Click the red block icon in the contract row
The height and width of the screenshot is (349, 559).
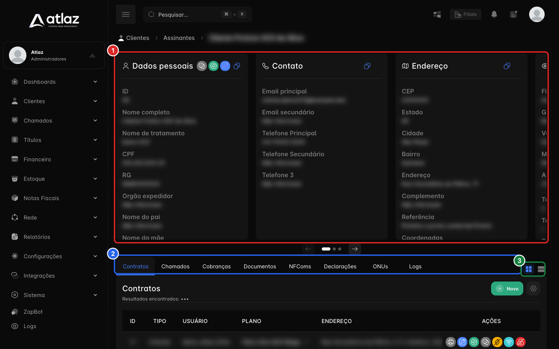click(521, 342)
